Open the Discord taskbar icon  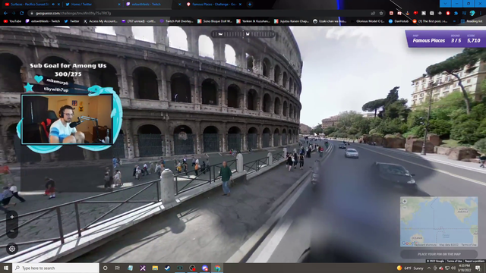coord(205,268)
